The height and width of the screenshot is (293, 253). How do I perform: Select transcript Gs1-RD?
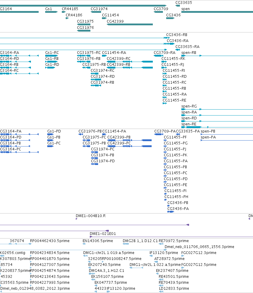click(52, 65)
